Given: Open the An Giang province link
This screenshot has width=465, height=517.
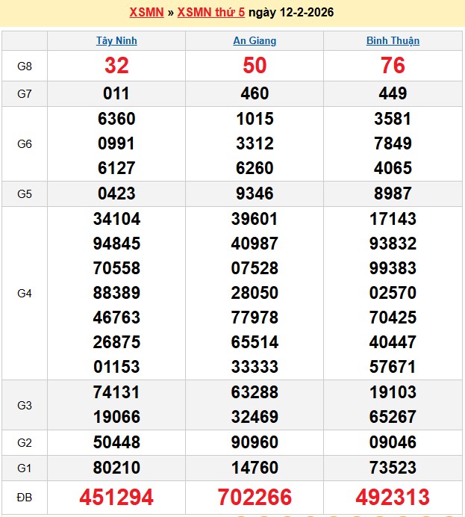Looking at the screenshot, I should pos(255,41).
